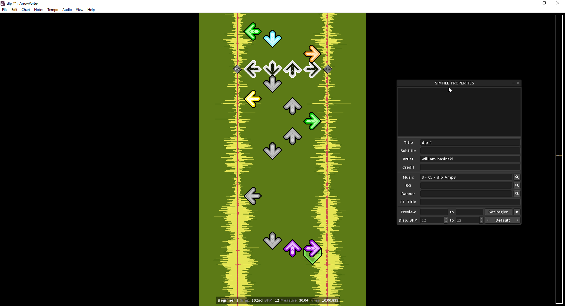Click the minimap position marker
Viewport: 565px width, 306px height.
click(x=559, y=155)
